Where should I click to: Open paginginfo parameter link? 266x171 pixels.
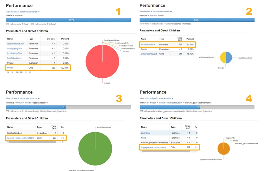(146, 133)
